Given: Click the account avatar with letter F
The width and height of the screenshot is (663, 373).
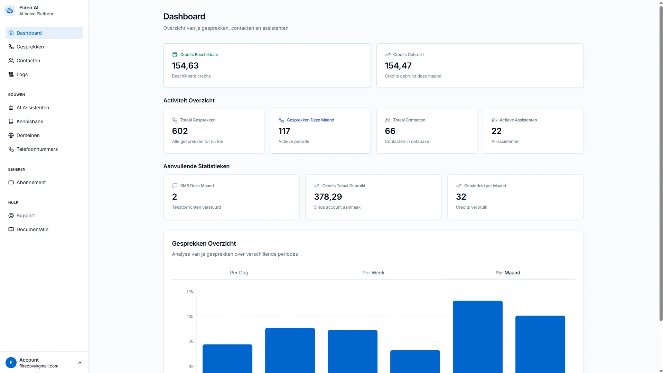Looking at the screenshot, I should (11, 363).
